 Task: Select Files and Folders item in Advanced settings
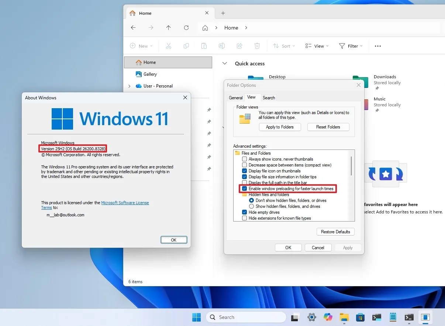click(x=256, y=153)
